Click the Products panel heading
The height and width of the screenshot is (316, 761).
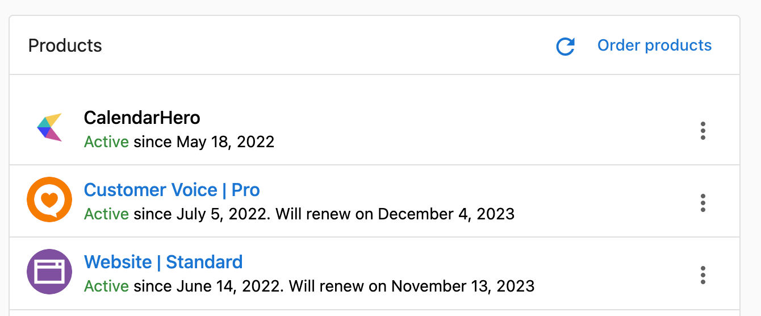coord(65,45)
